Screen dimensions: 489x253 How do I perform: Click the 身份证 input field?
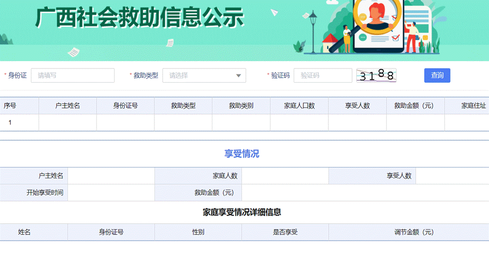tap(73, 75)
